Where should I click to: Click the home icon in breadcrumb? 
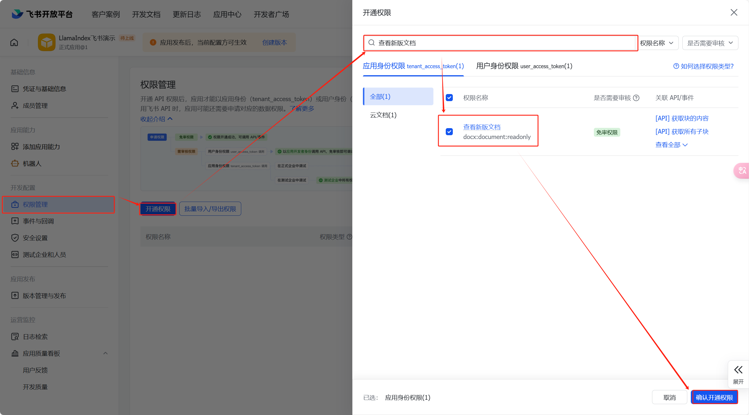point(14,43)
